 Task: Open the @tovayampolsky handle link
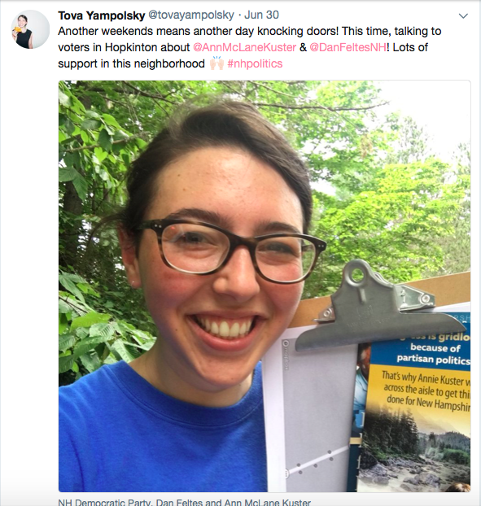tap(190, 15)
